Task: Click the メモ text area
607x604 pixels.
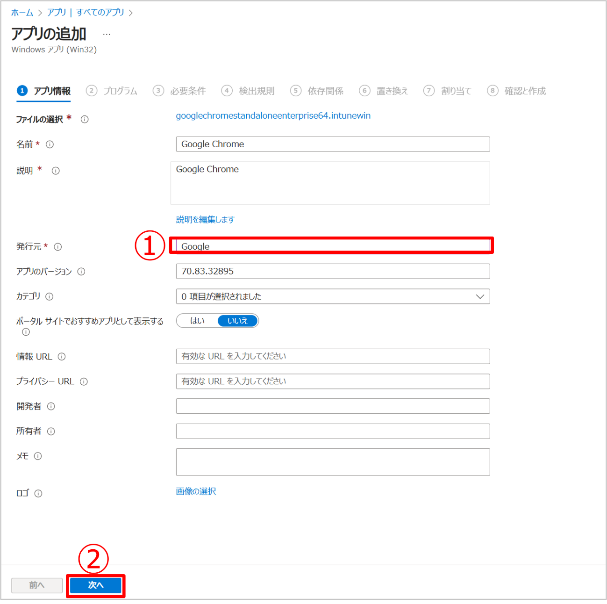Action: tap(333, 462)
